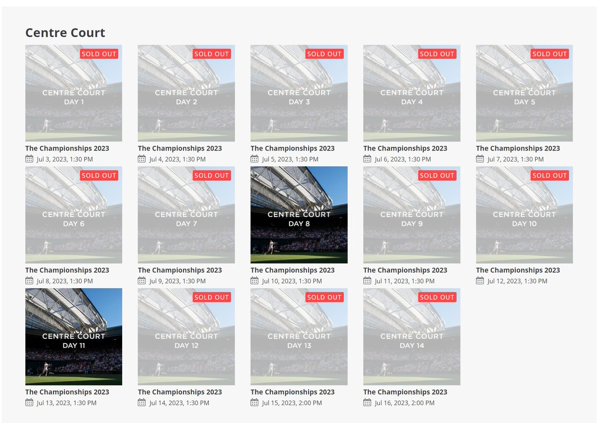
Task: Click calendar icon beside Jul 13, 2023
Action: [x=29, y=403]
